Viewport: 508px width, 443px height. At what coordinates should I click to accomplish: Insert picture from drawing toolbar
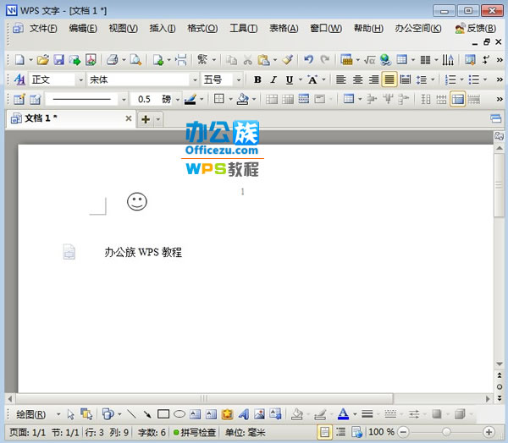260,414
